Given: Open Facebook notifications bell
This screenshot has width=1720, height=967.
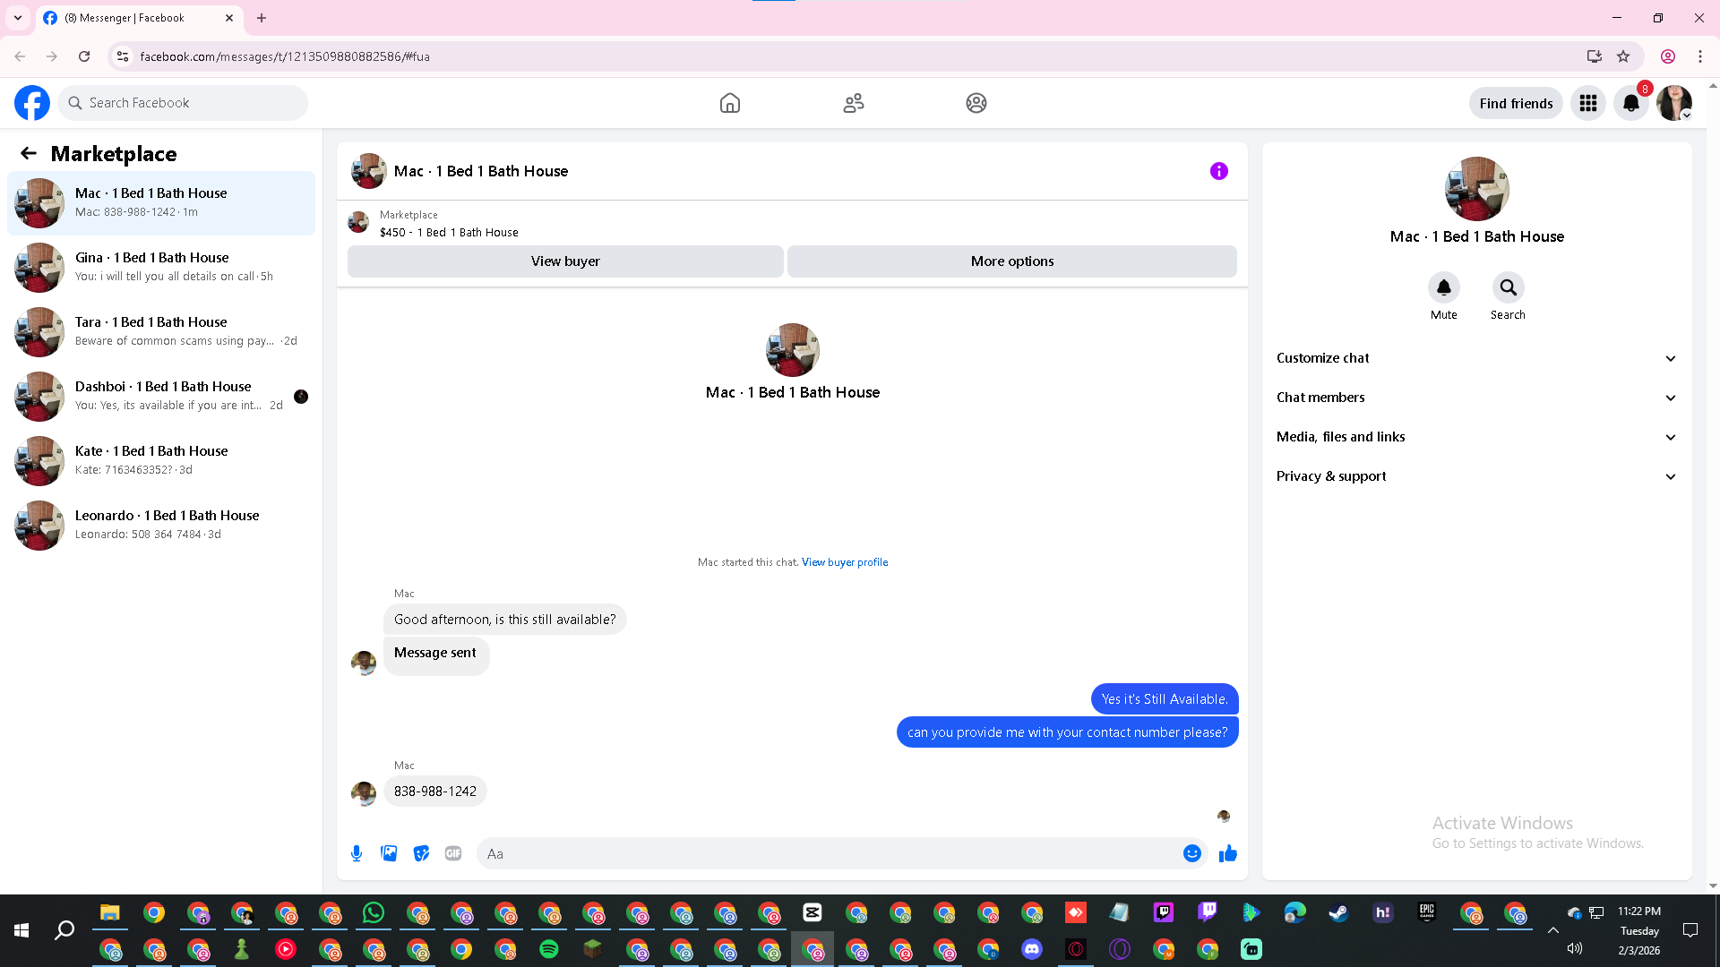Looking at the screenshot, I should click(1631, 103).
